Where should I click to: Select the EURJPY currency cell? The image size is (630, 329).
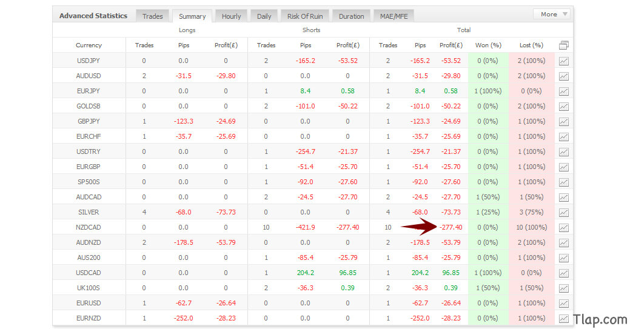(89, 91)
